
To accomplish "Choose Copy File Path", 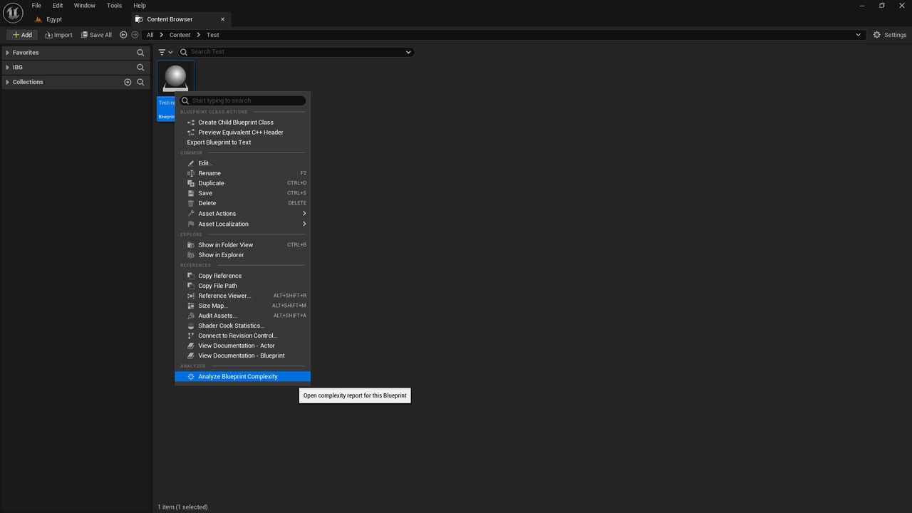I will tap(242, 286).
